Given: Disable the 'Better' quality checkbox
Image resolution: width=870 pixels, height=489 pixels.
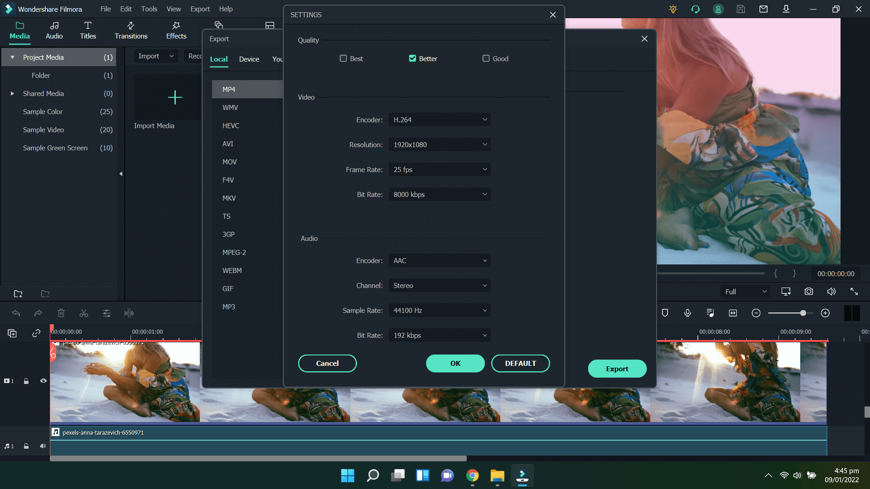Looking at the screenshot, I should pyautogui.click(x=412, y=58).
